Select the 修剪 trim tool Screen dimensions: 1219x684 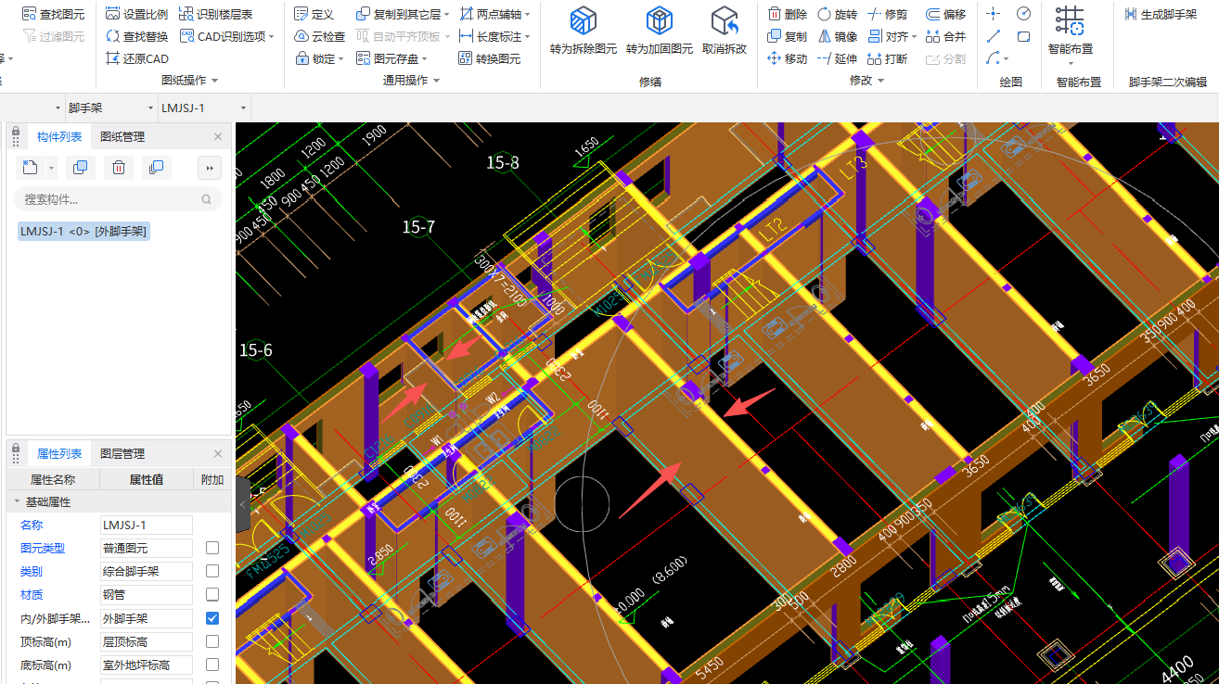[888, 14]
